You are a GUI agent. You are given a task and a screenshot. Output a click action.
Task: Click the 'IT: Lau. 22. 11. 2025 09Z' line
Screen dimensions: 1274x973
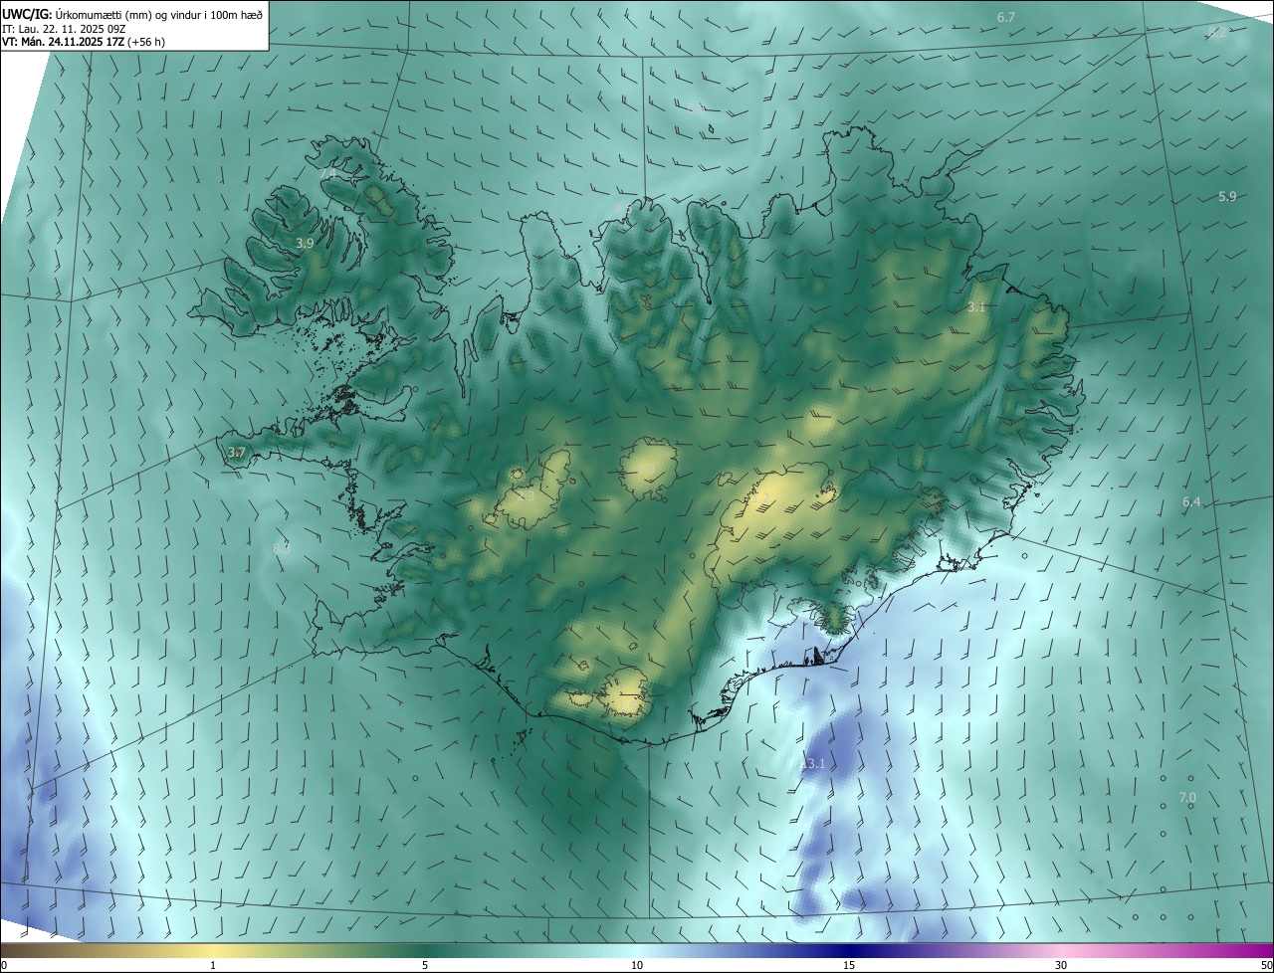click(62, 28)
